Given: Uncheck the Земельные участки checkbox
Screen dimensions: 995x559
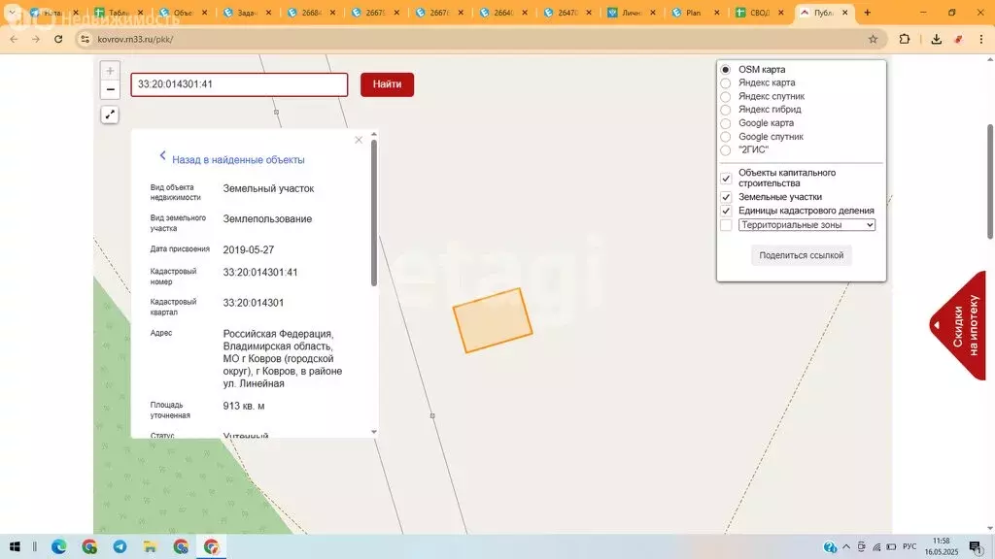Looking at the screenshot, I should coord(724,197).
